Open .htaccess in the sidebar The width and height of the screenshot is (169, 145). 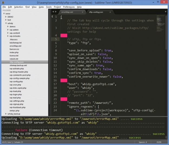pyautogui.click(x=14, y=39)
